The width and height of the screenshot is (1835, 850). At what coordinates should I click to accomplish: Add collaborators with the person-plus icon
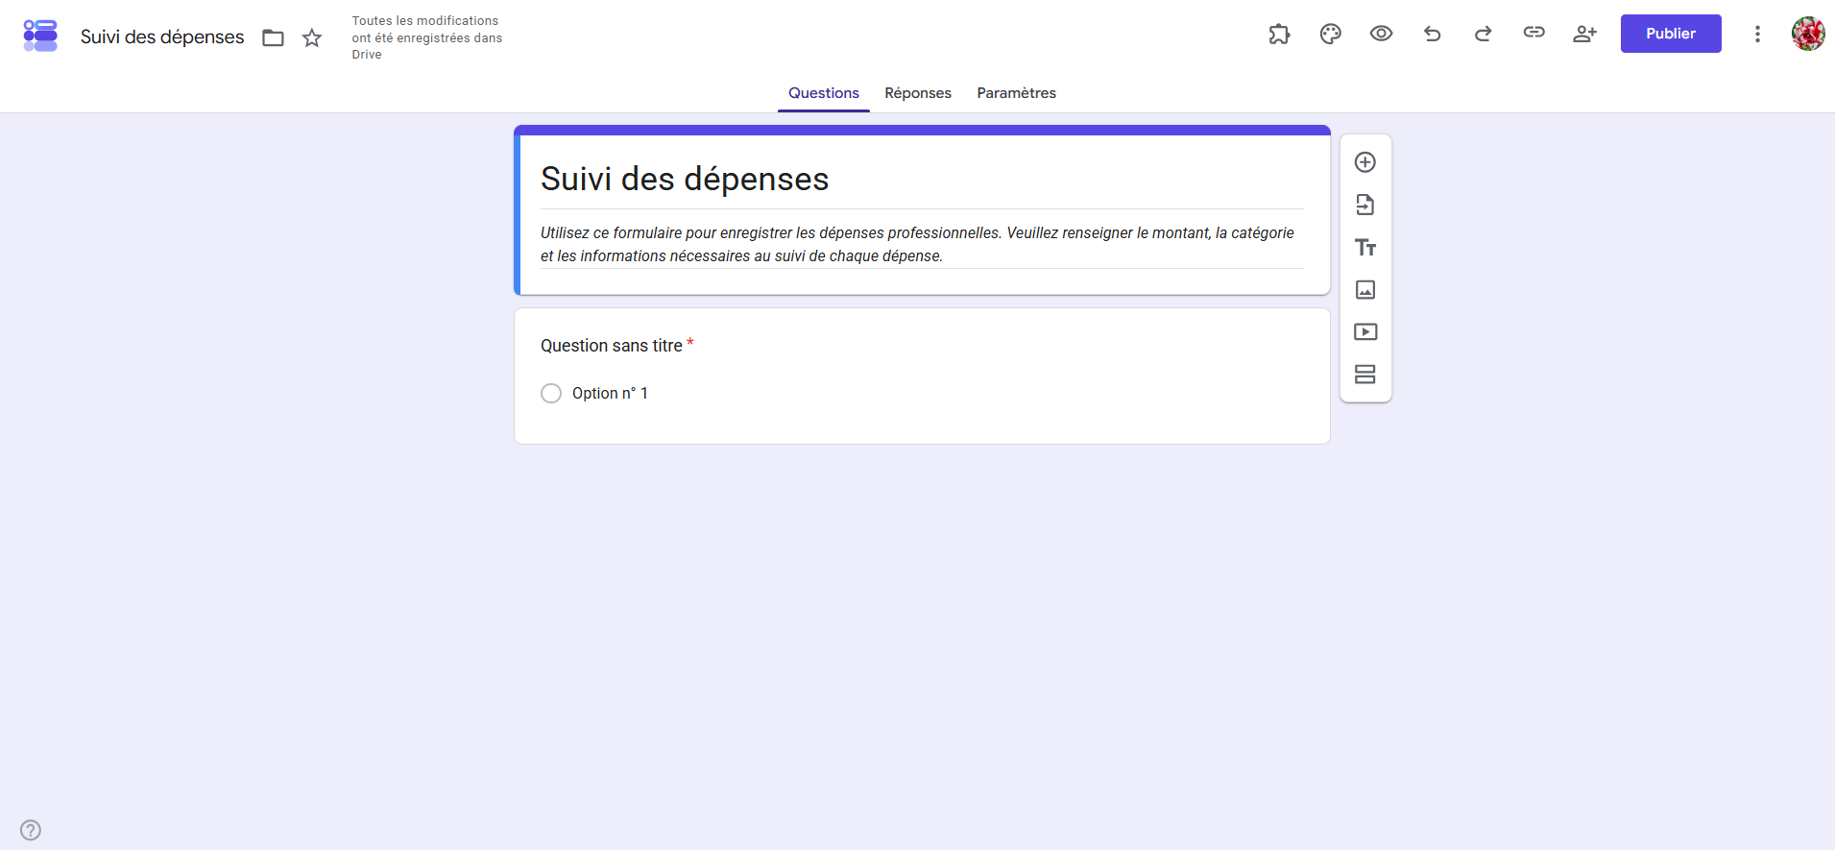[1584, 34]
